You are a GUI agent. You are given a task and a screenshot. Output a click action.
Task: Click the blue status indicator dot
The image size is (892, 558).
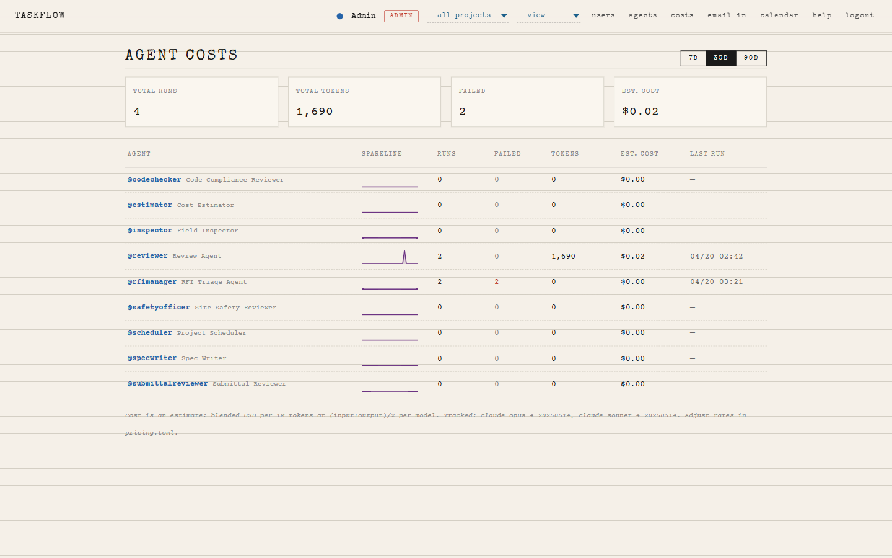[x=339, y=15]
